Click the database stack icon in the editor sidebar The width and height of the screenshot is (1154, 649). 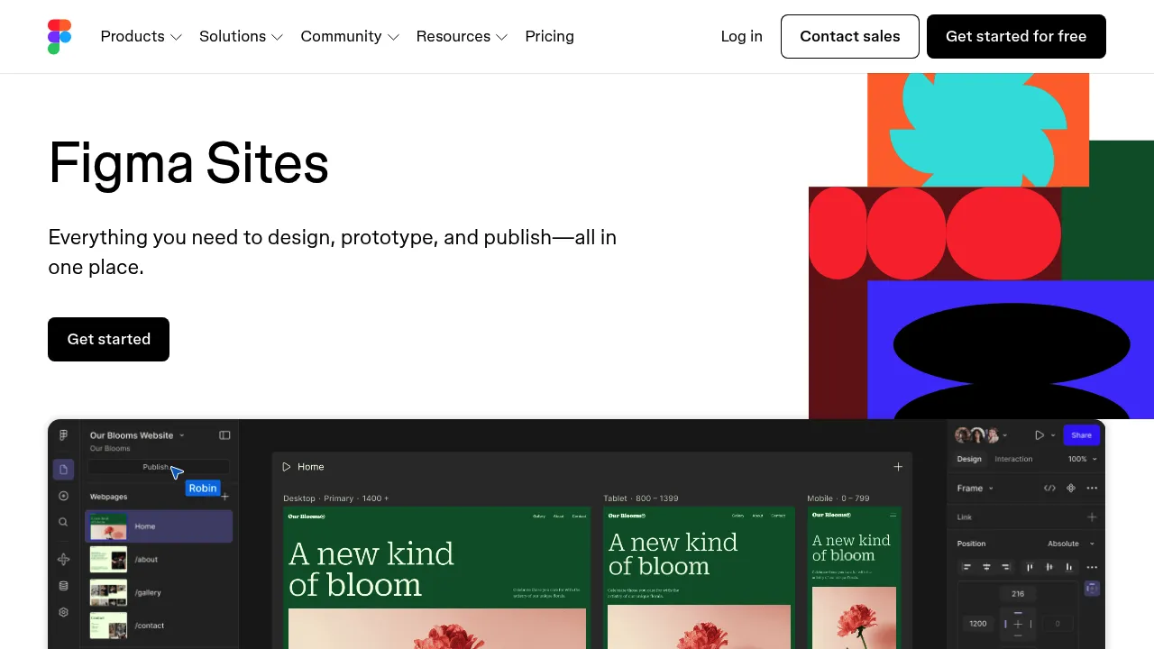63,586
